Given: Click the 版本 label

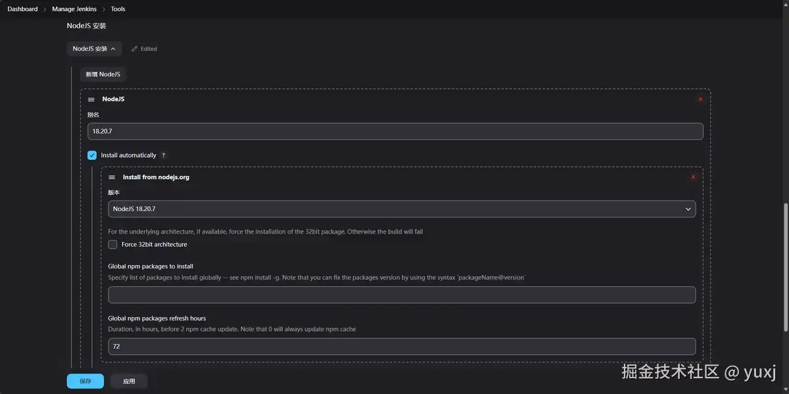Looking at the screenshot, I should coord(114,193).
